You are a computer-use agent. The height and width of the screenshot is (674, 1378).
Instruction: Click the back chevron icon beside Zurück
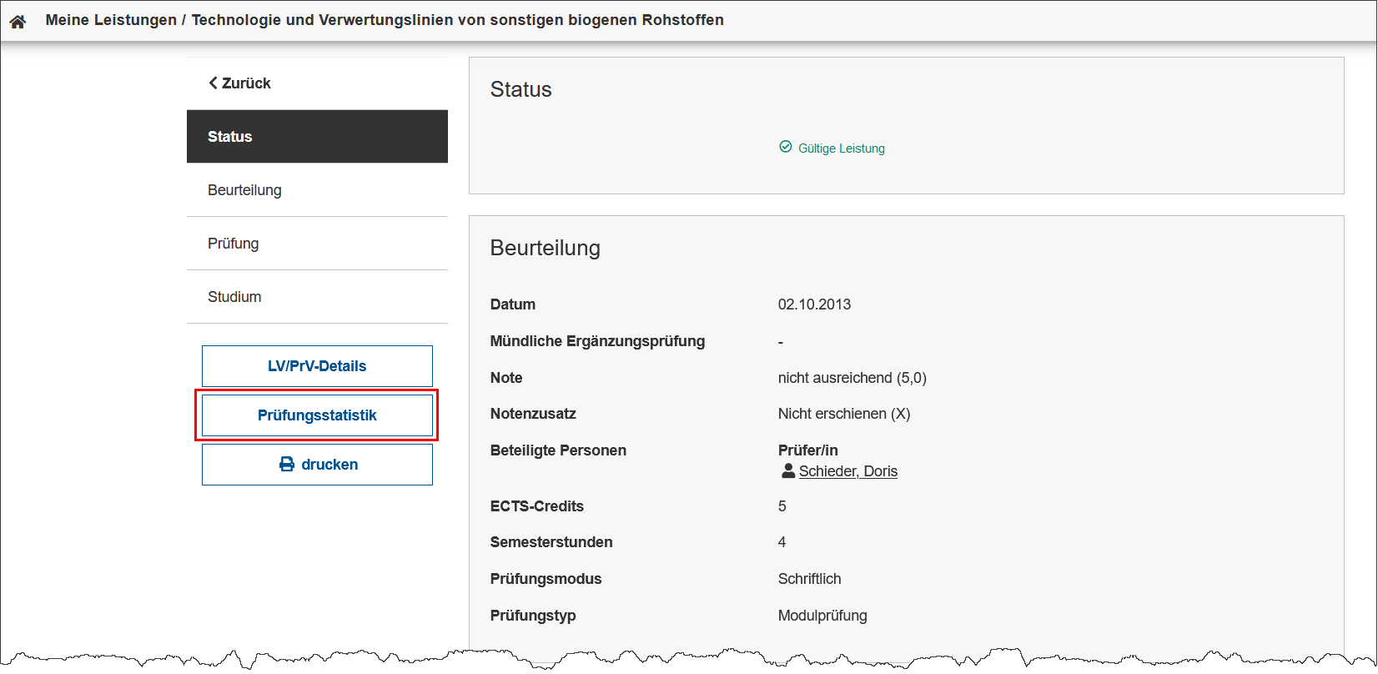tap(213, 83)
